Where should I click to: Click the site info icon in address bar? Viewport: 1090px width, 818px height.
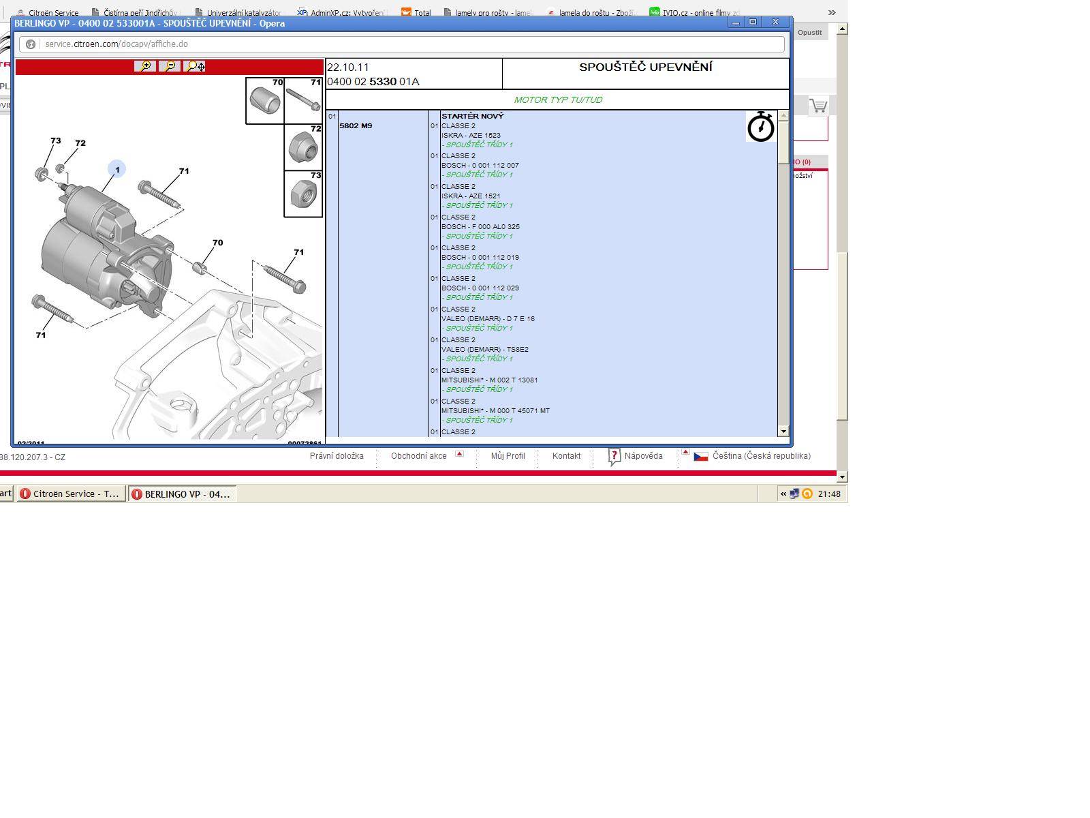click(31, 44)
